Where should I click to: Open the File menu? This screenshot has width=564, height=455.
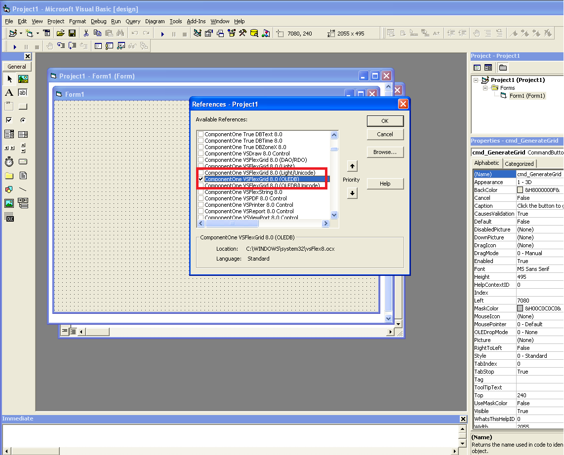pyautogui.click(x=9, y=21)
